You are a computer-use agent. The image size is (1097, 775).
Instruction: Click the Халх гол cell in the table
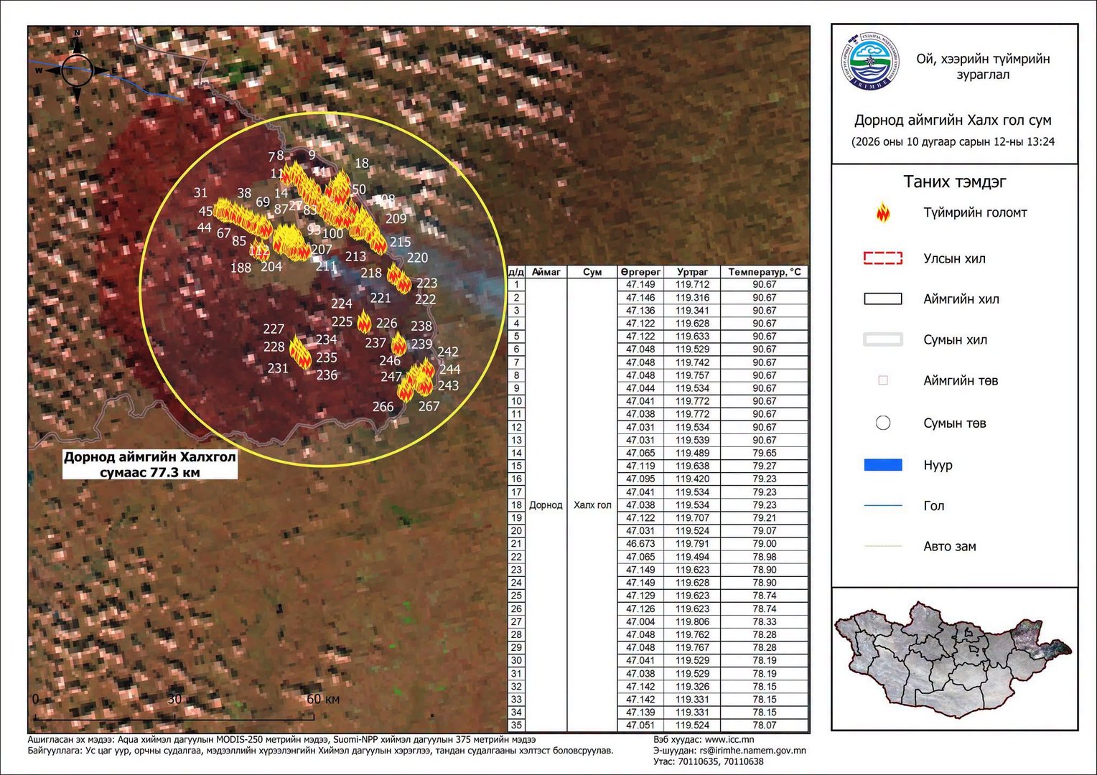click(x=592, y=505)
